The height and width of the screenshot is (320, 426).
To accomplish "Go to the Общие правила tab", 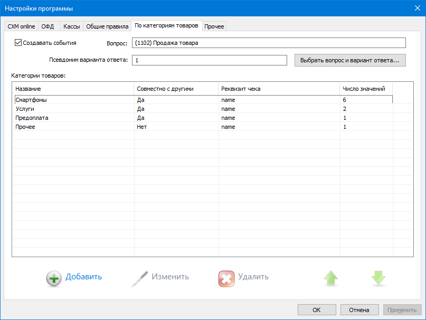I will 107,26.
